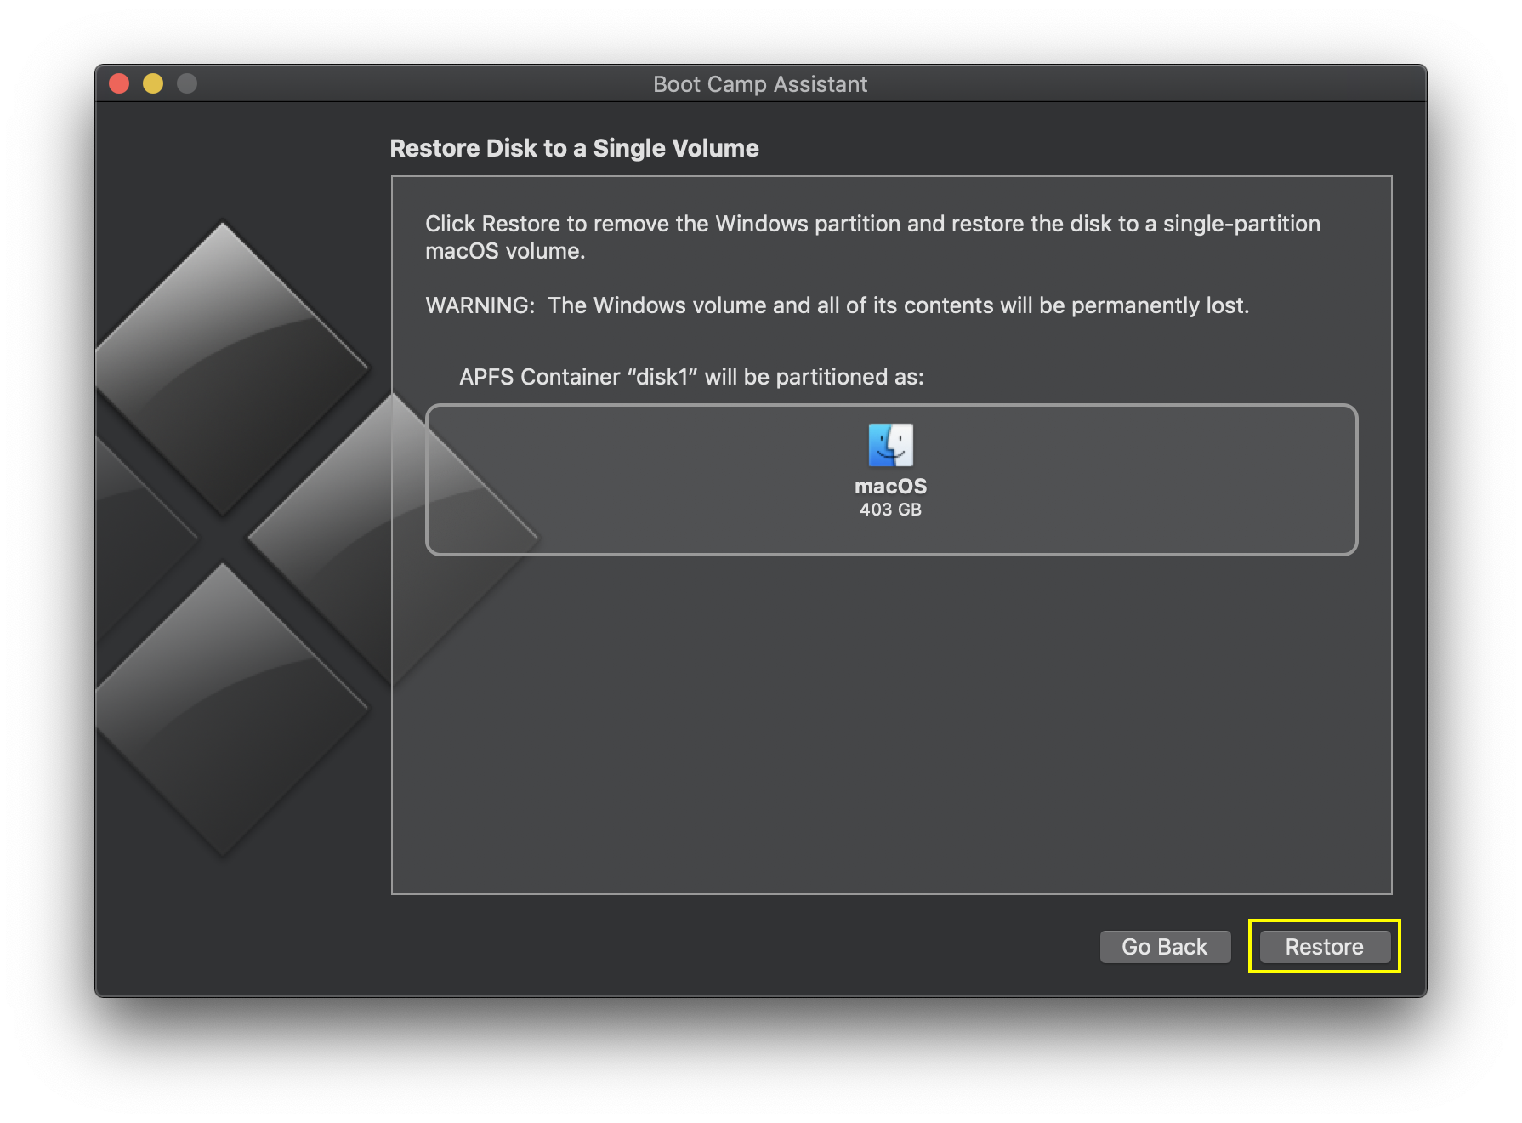Click the Restore Disk to a Single Volume heading
Image resolution: width=1522 pixels, height=1123 pixels.
[574, 148]
